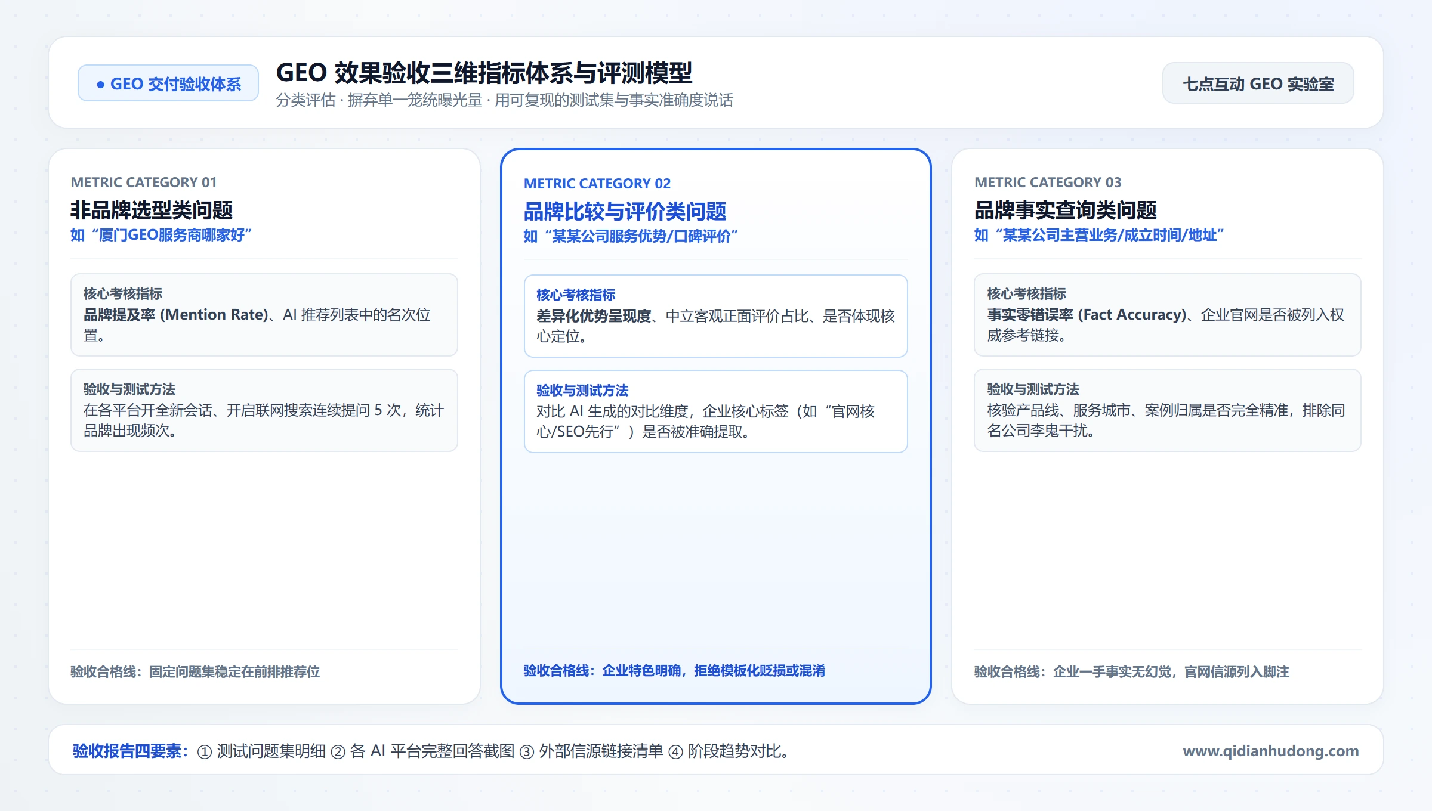Select heading 非品牌选型类问题
Viewport: 1432px width, 811px height.
(x=152, y=210)
